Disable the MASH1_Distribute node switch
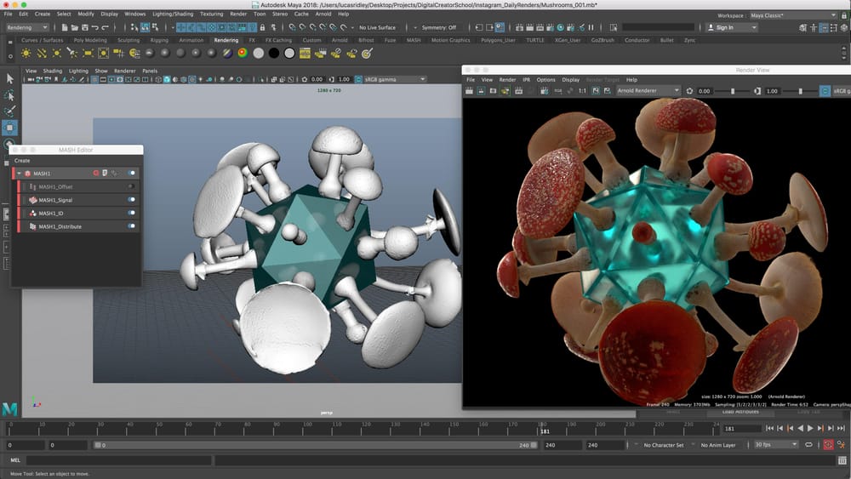 click(x=132, y=226)
